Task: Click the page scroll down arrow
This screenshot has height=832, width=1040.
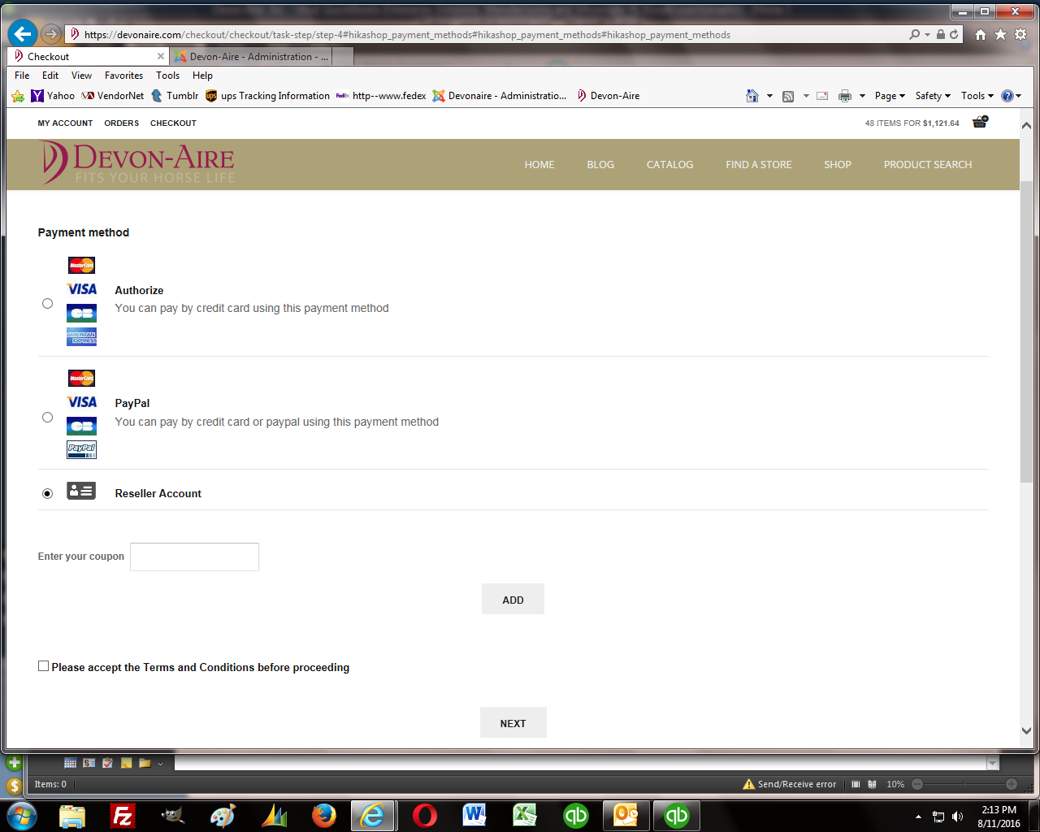Action: [x=1026, y=730]
